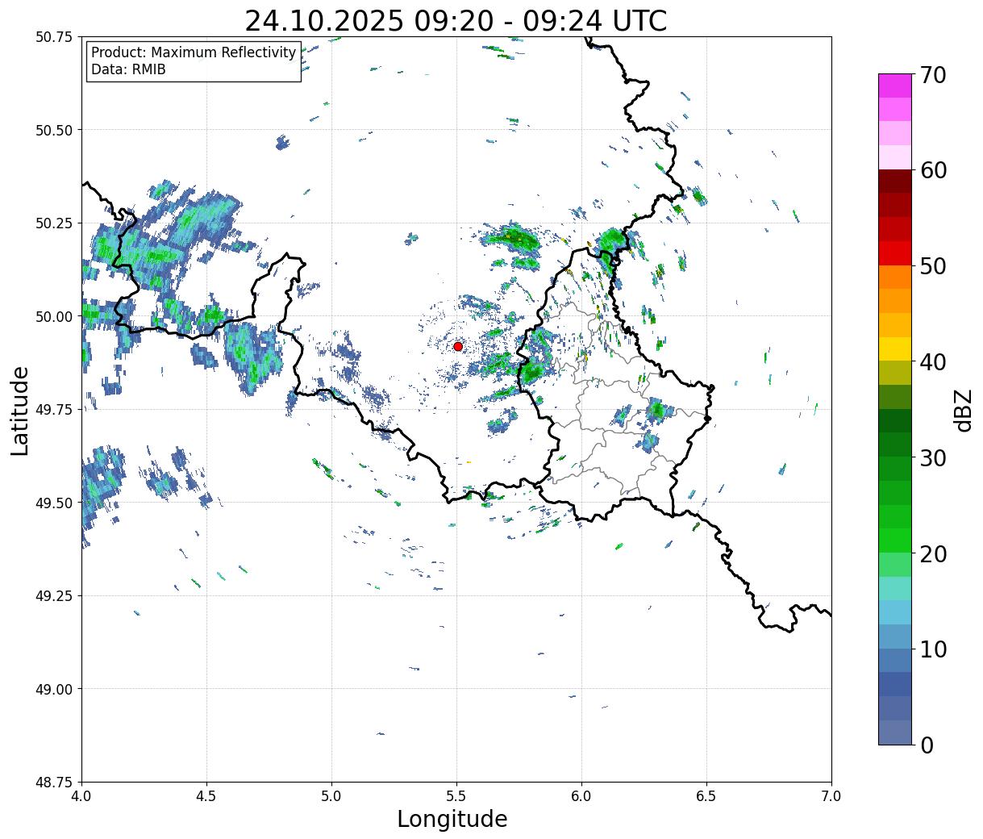Click the latitude tick label 50.25
Viewport: 983px width, 839px height.
click(x=54, y=223)
